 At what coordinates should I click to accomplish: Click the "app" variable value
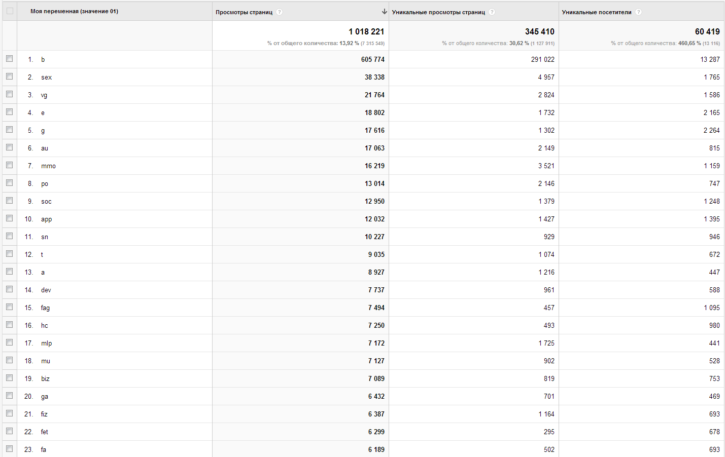point(46,219)
